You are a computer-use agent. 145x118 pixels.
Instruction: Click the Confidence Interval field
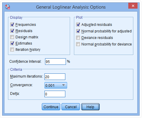pos(55,62)
